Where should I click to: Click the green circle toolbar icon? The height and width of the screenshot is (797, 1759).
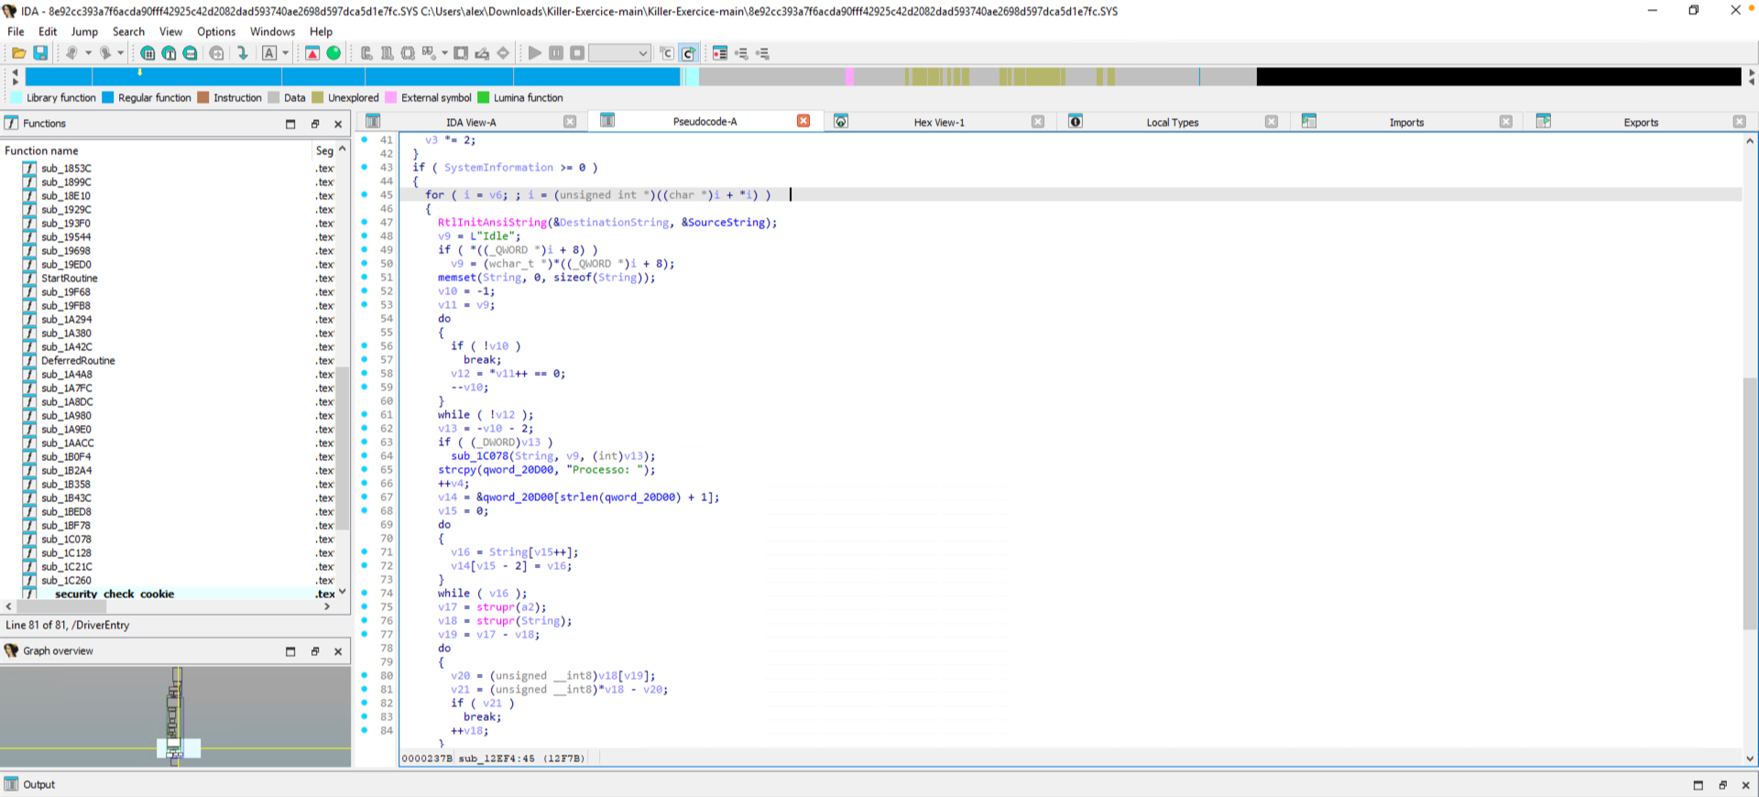pos(333,53)
